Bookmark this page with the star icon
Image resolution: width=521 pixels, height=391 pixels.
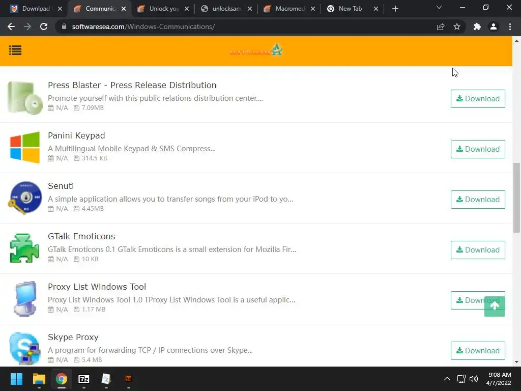[x=457, y=26]
